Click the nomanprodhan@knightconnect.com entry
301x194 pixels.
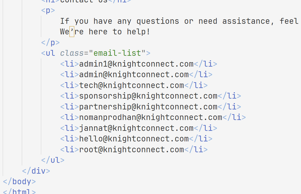click(151, 117)
